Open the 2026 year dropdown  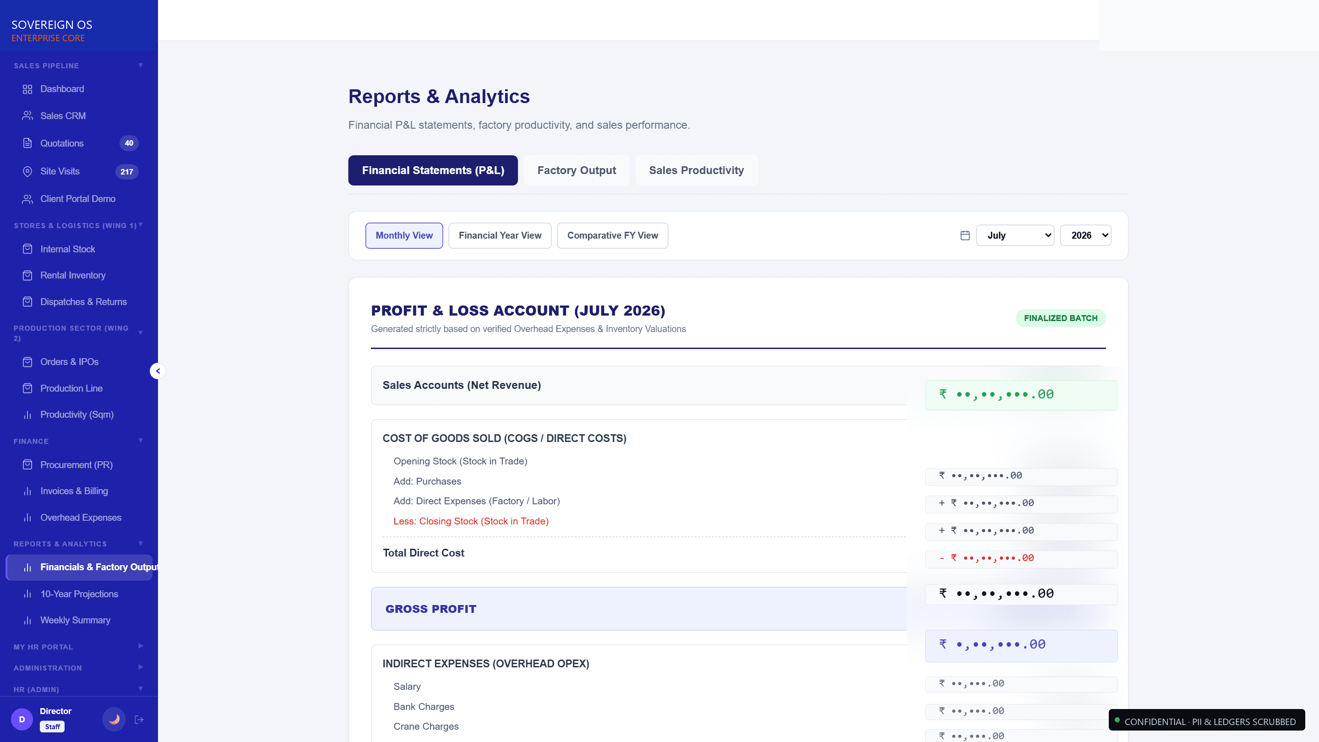click(x=1085, y=235)
